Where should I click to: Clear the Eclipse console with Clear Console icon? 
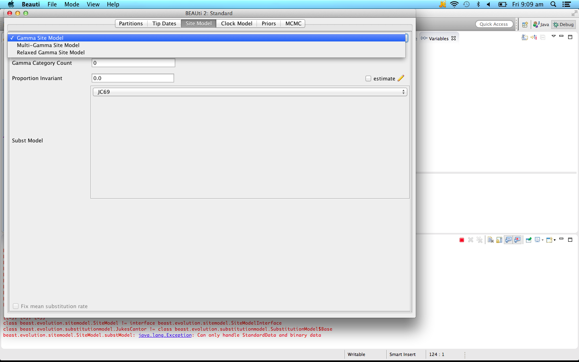click(491, 240)
